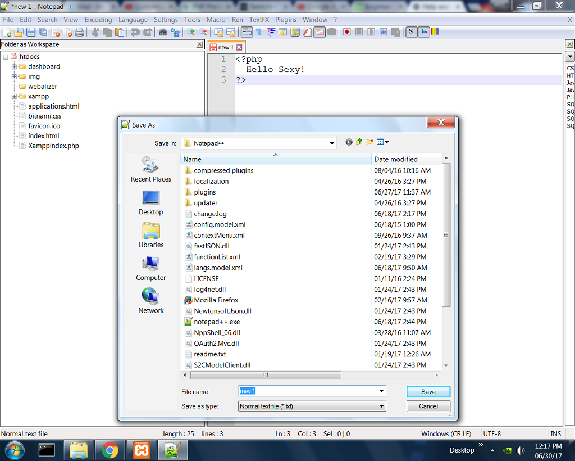Click the Open file toolbar icon

click(19, 32)
